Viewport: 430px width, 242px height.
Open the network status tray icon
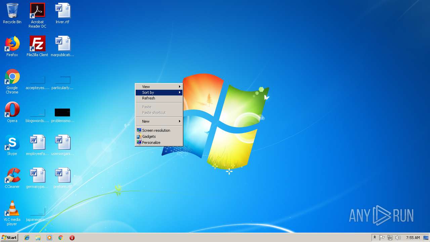pyautogui.click(x=390, y=238)
